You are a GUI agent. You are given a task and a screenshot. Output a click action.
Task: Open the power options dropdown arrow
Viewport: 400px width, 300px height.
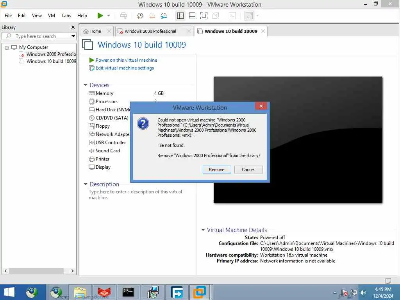point(109,16)
